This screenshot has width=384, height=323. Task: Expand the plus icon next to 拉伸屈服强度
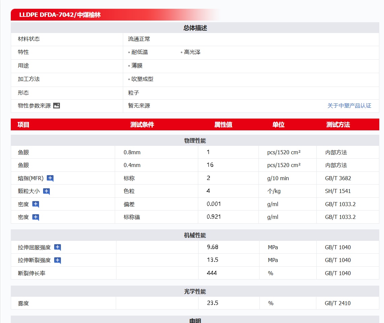(x=58, y=247)
